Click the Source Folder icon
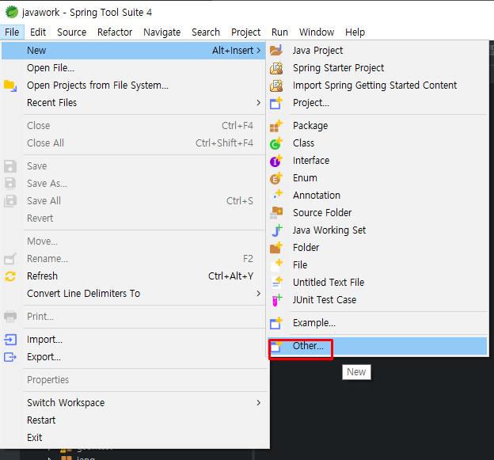Screen dimensions: 494x460 click(276, 213)
